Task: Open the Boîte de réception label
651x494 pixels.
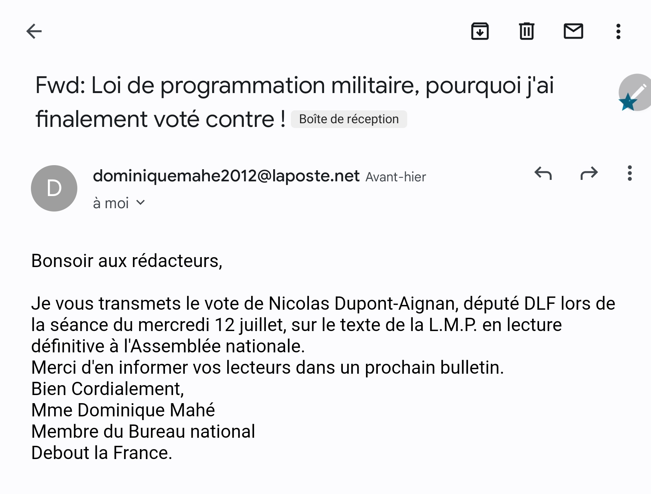Action: [x=349, y=119]
